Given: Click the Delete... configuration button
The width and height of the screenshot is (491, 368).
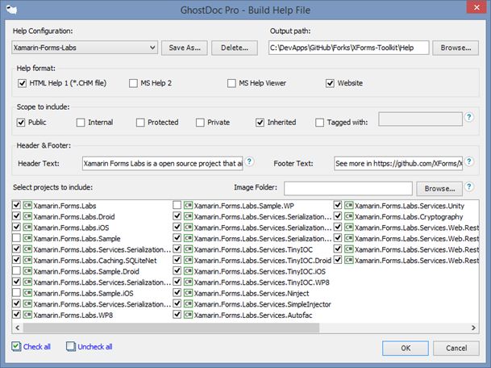Looking at the screenshot, I should click(234, 48).
